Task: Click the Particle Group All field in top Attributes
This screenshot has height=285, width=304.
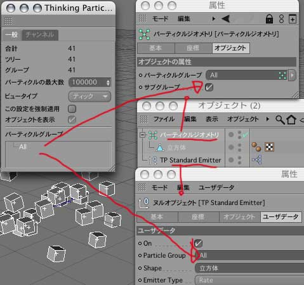Action: pyautogui.click(x=246, y=75)
